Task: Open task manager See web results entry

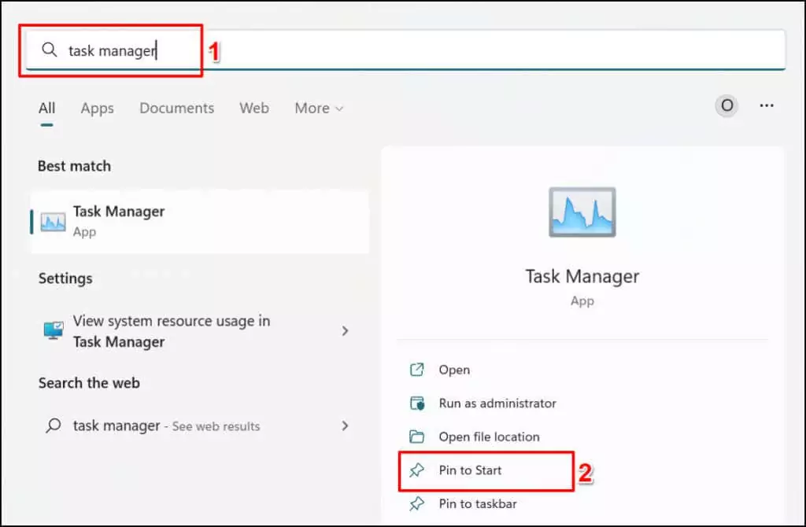Action: [200, 426]
